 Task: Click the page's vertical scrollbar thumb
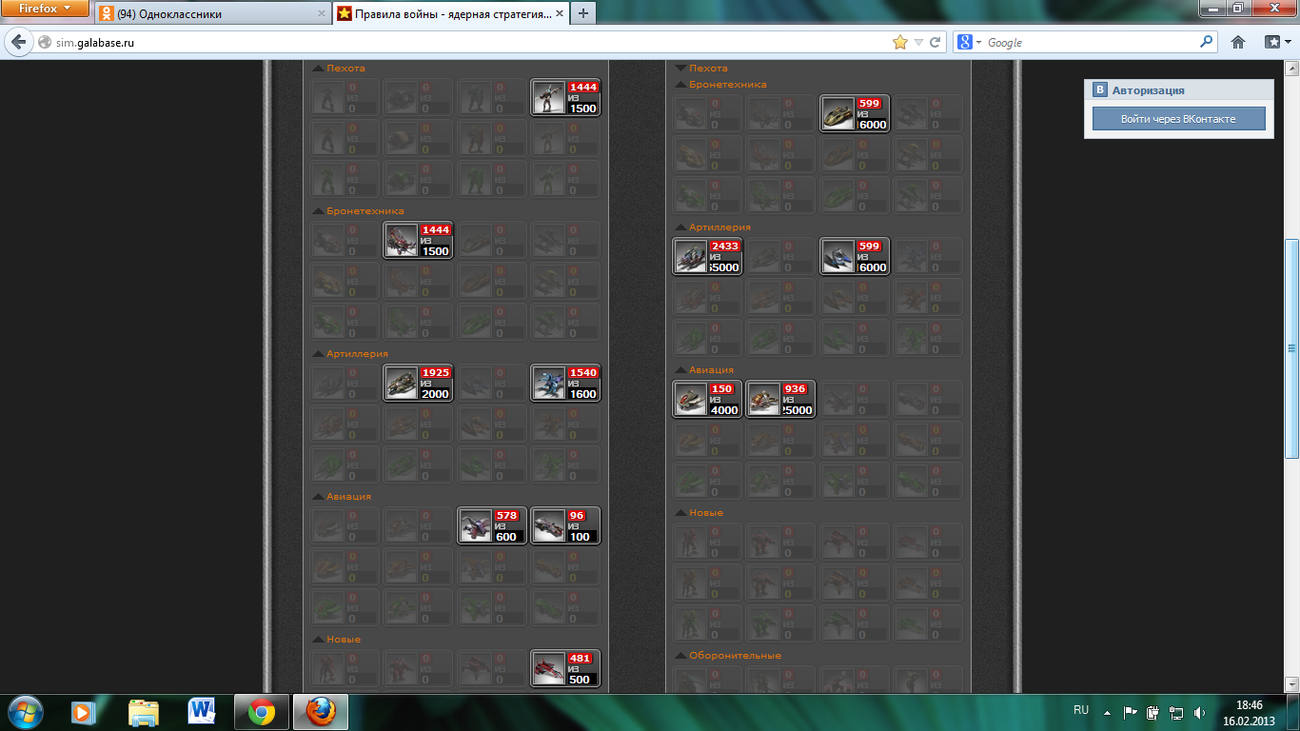tap(1291, 347)
